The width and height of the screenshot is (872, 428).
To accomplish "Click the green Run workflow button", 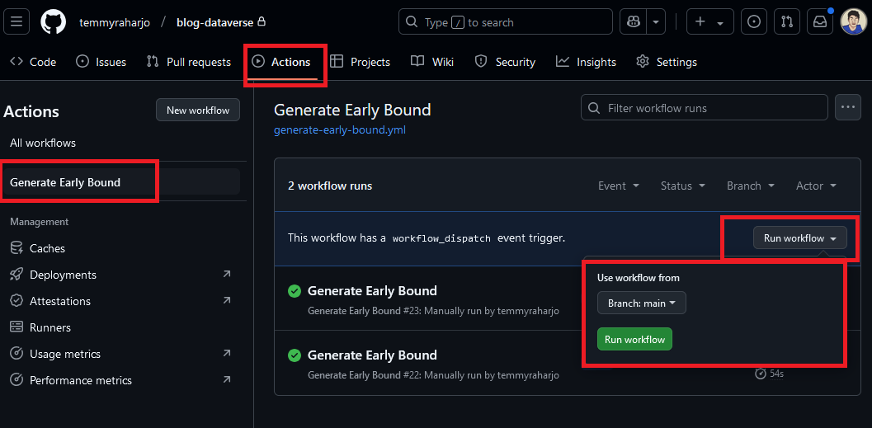I will pos(634,339).
